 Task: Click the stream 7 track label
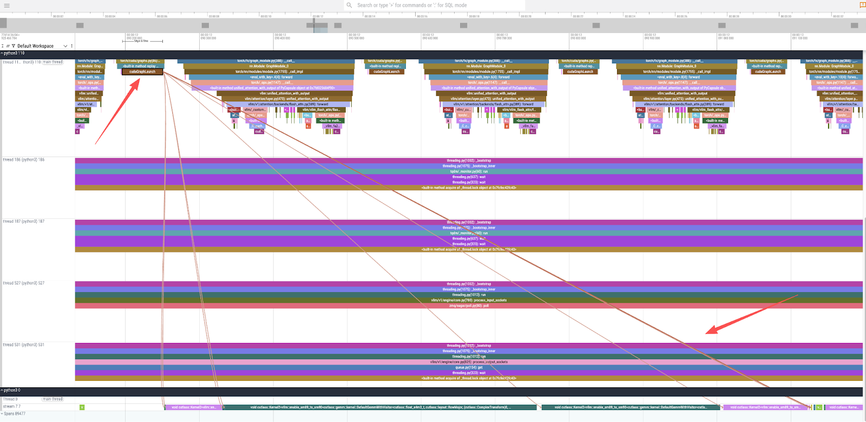tap(12, 406)
